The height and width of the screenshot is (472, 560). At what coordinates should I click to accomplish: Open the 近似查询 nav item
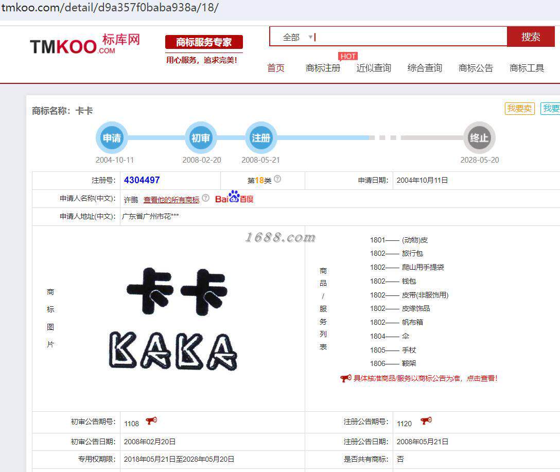(x=374, y=68)
